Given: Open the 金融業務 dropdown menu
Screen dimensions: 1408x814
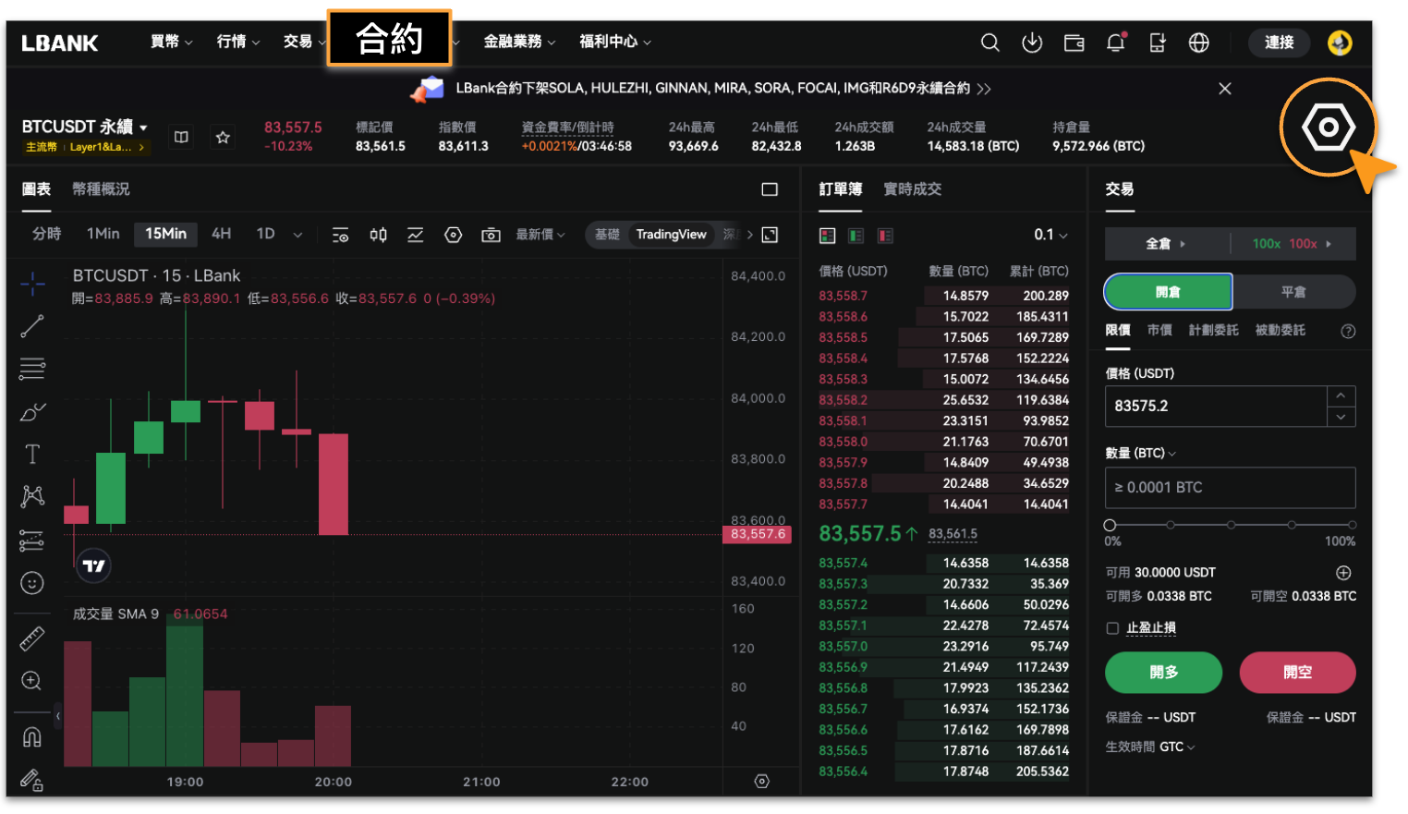Looking at the screenshot, I should [x=520, y=42].
